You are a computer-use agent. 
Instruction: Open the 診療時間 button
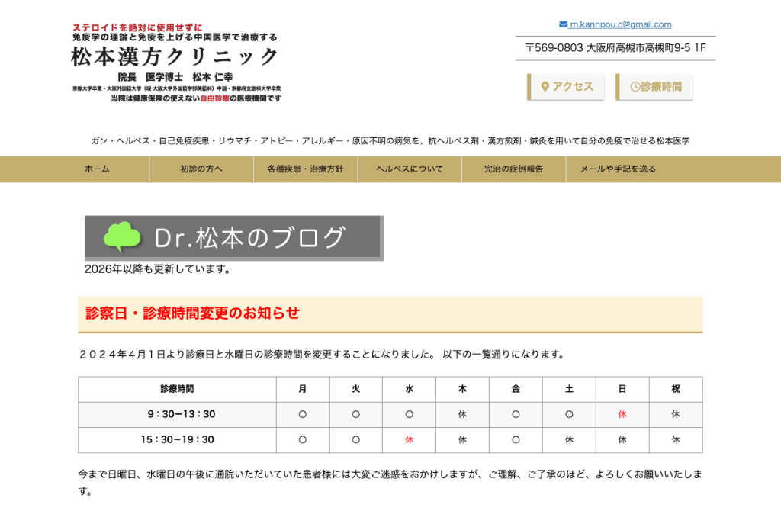[654, 87]
